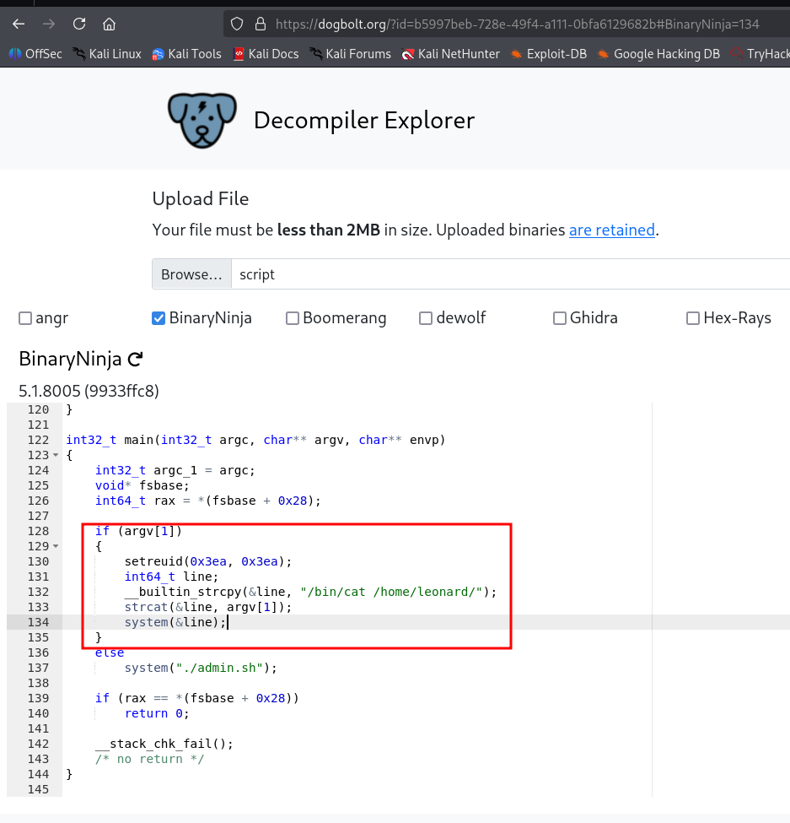Click the Browse... file button
Viewport: 790px width, 823px height.
pyautogui.click(x=191, y=274)
